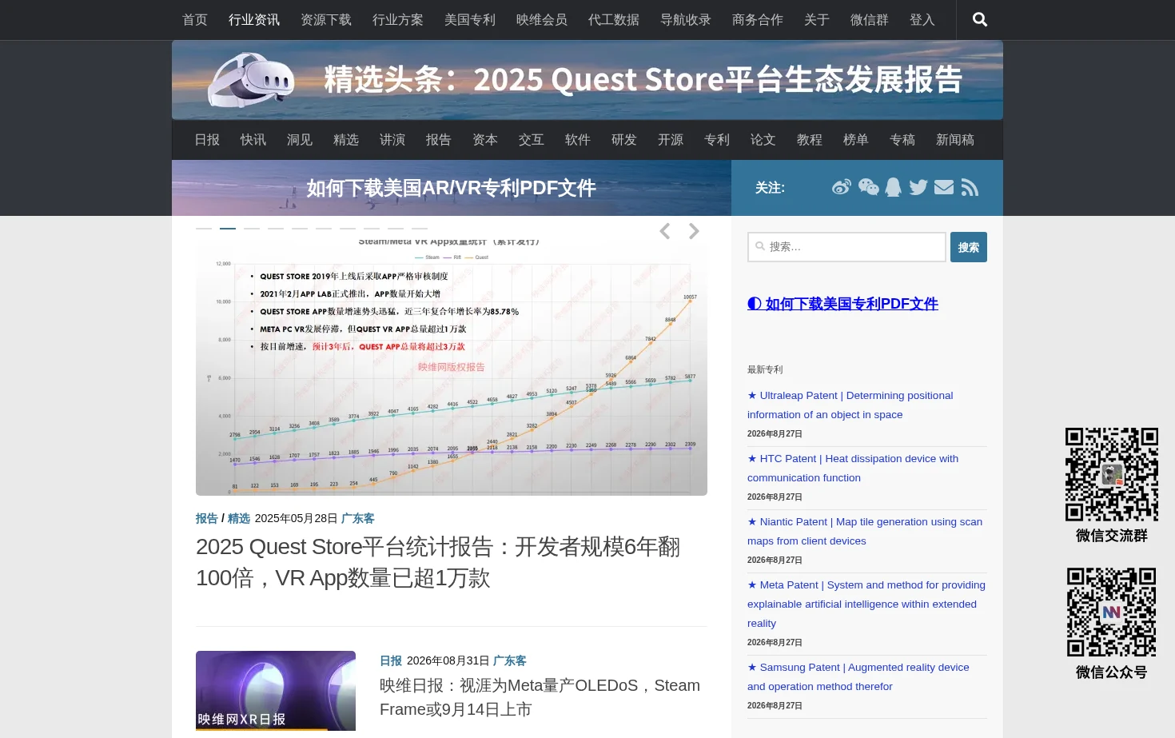Open the 专利 category tab
The image size is (1175, 738).
pyautogui.click(x=717, y=140)
